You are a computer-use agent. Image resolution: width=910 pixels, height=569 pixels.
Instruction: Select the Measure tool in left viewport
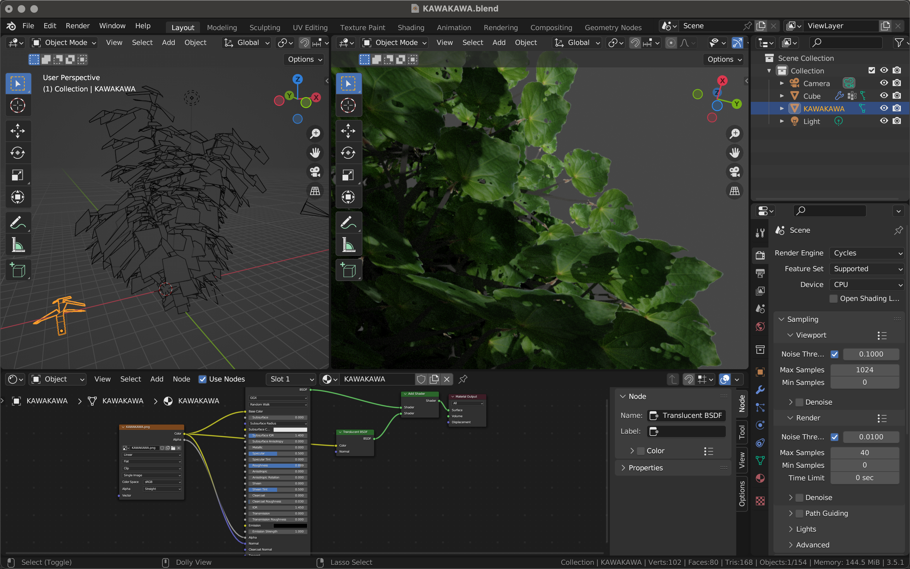pyautogui.click(x=18, y=245)
